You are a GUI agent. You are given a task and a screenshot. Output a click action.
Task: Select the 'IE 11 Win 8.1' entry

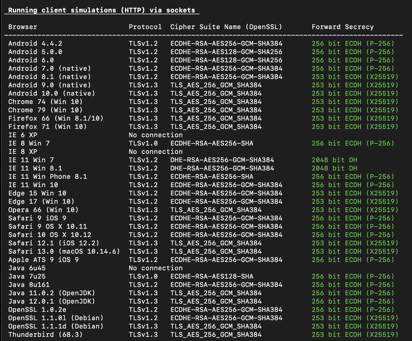[35, 168]
